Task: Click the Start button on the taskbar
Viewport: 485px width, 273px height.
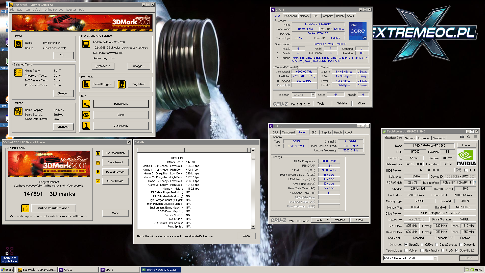Action: [x=7, y=270]
